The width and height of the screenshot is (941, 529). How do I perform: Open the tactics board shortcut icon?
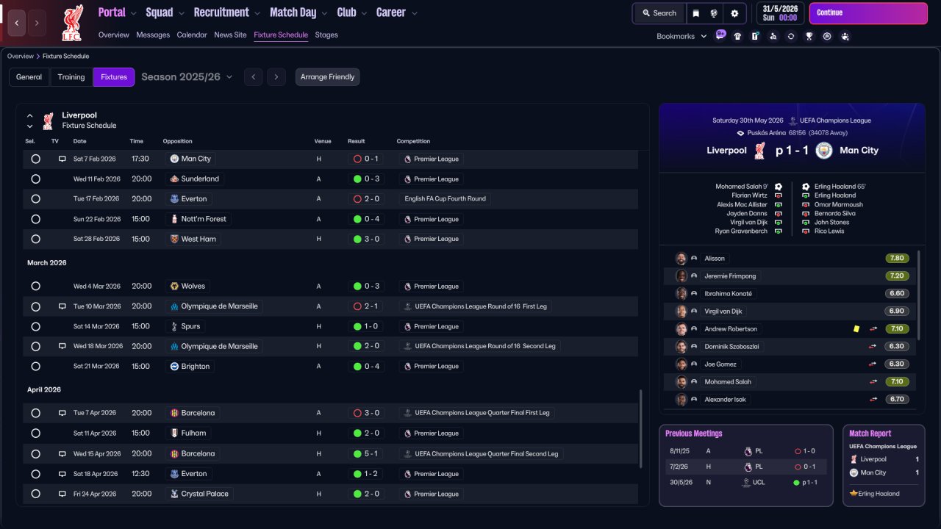[x=755, y=36]
